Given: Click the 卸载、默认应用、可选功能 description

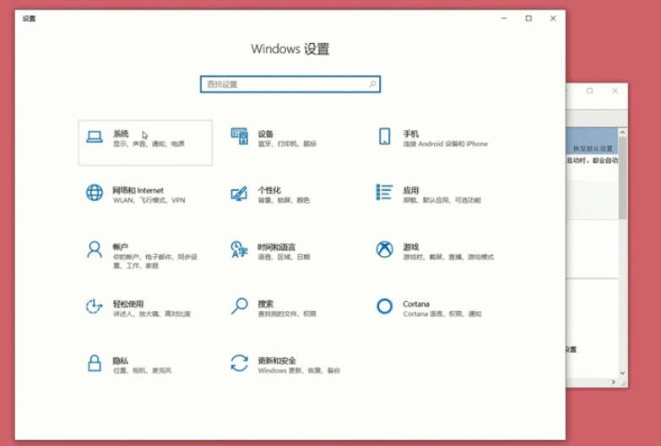Looking at the screenshot, I should coord(442,200).
